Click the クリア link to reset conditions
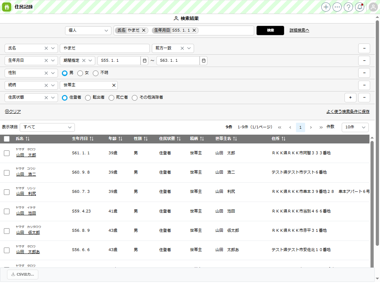Viewport: 380px width, 284px height. (x=13, y=111)
